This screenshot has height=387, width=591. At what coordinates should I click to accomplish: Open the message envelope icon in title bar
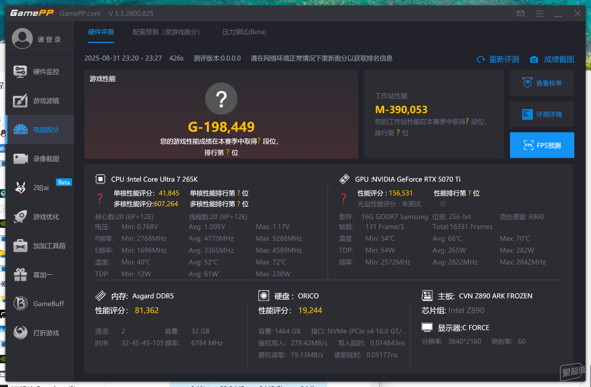(x=521, y=14)
